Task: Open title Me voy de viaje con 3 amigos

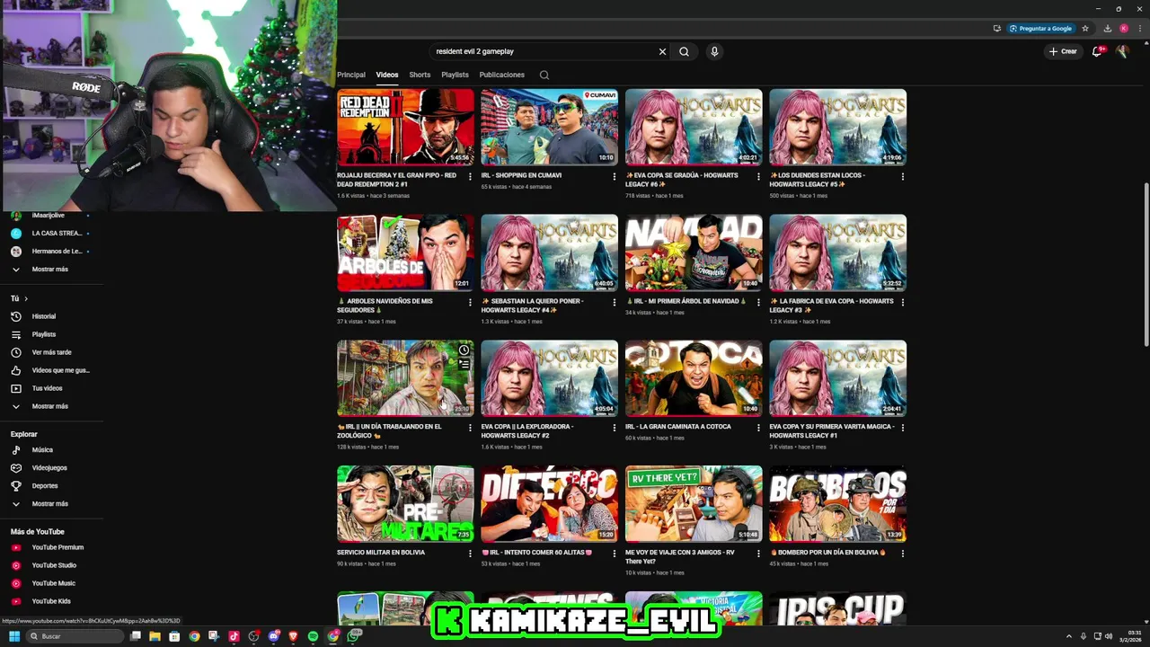Action: tap(680, 557)
